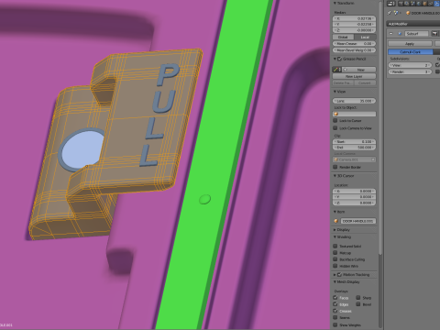Click the Clip Start value field
Screen dimensions: 440x330
(354, 141)
